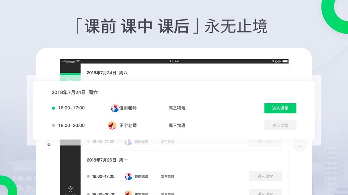348x195 pixels.
Task: Click 佳丽老师's avatar under 2018年7月26日
Action: [x=128, y=176]
